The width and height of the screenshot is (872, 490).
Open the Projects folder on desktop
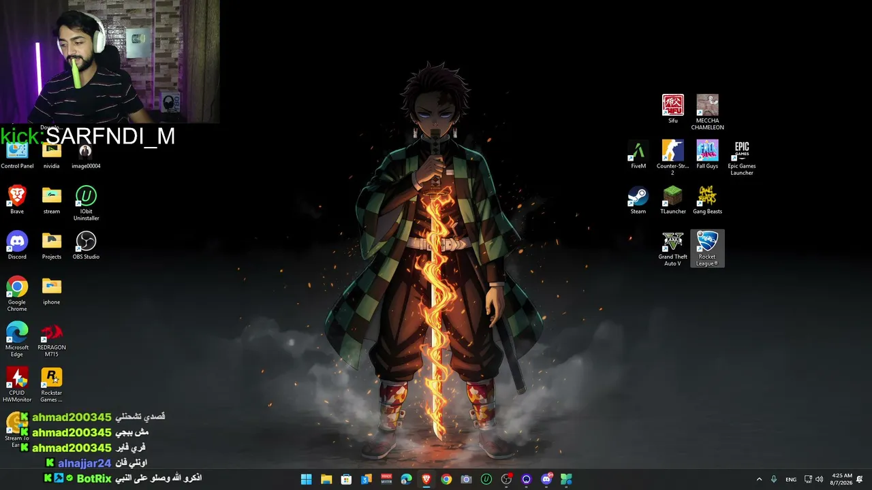(52, 246)
